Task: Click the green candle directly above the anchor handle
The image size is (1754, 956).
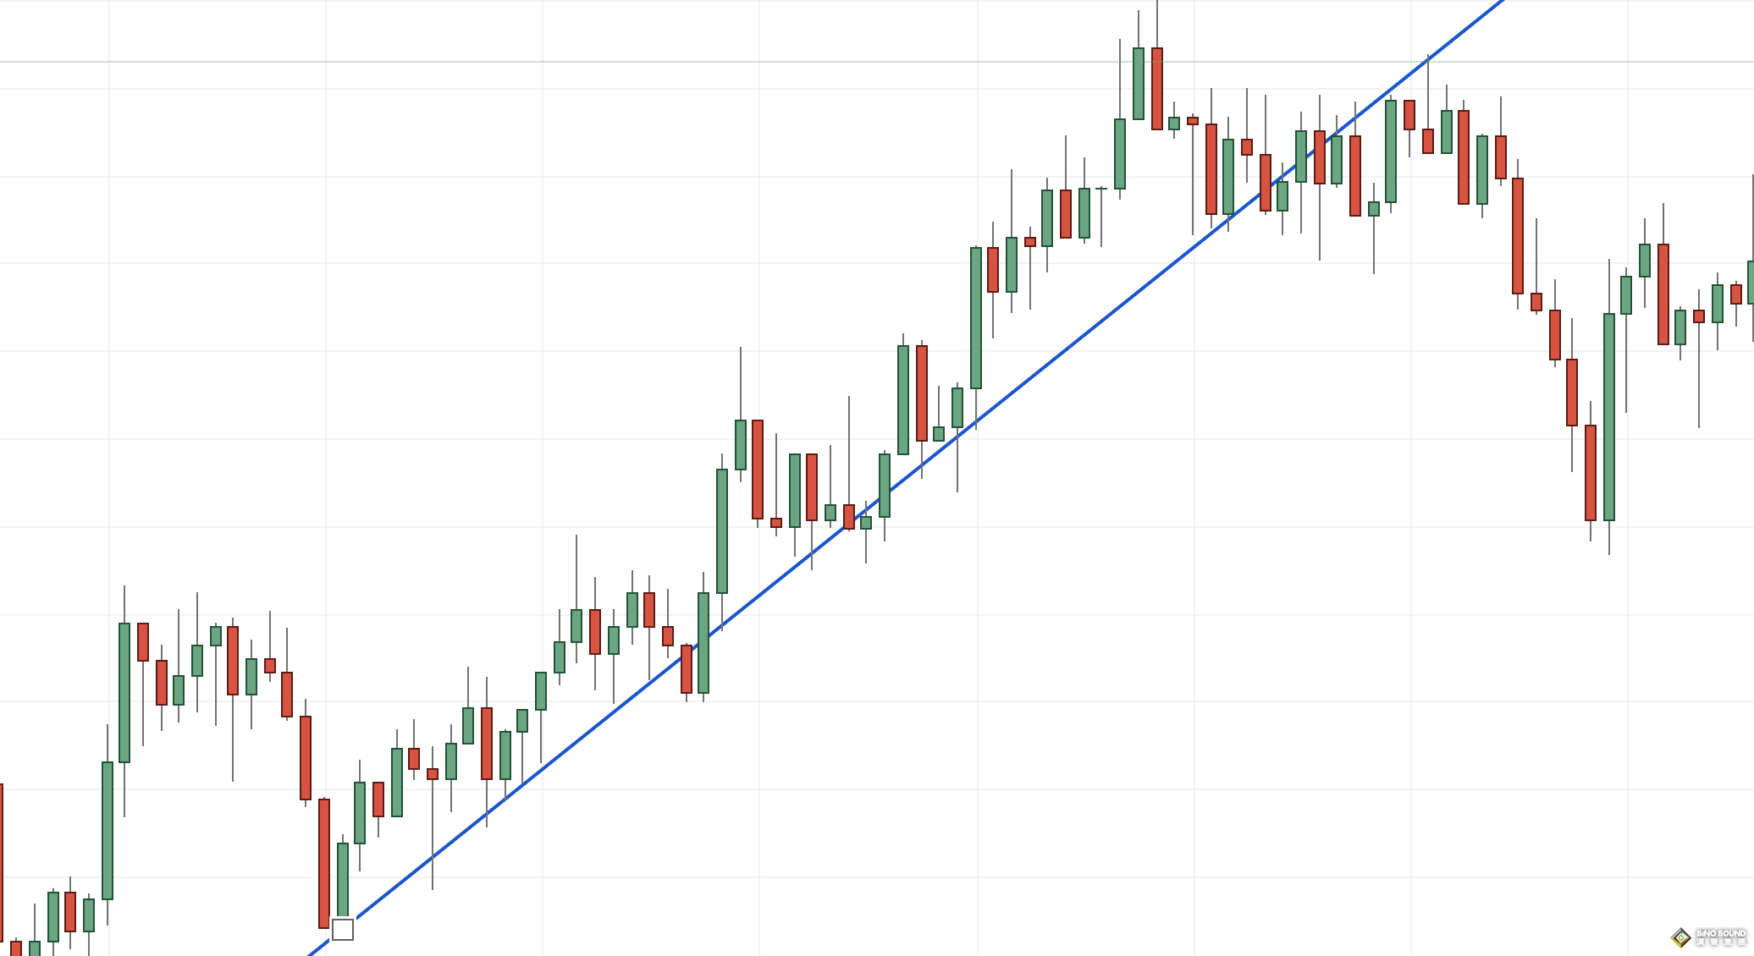Action: [343, 880]
